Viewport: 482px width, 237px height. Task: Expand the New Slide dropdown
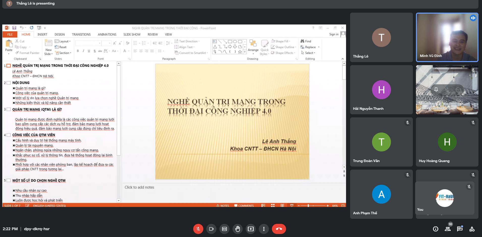48,52
